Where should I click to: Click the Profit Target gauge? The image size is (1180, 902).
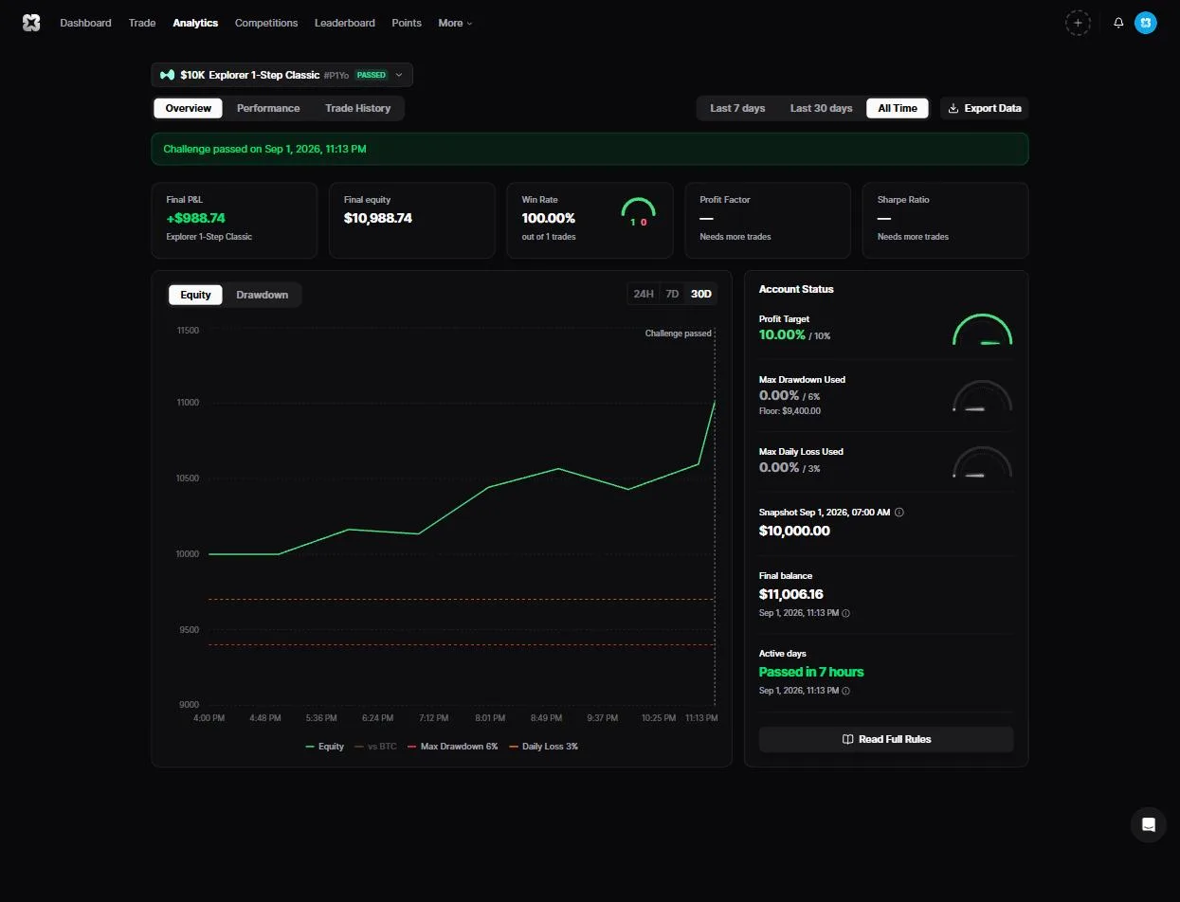click(982, 329)
